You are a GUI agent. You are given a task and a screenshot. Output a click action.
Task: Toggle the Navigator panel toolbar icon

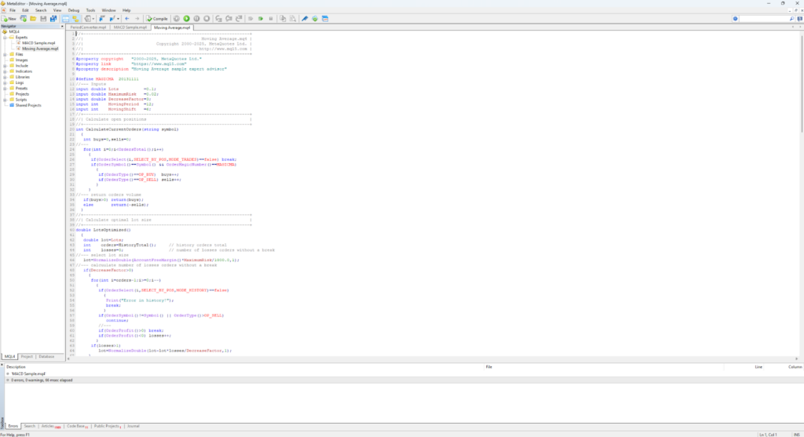(65, 18)
